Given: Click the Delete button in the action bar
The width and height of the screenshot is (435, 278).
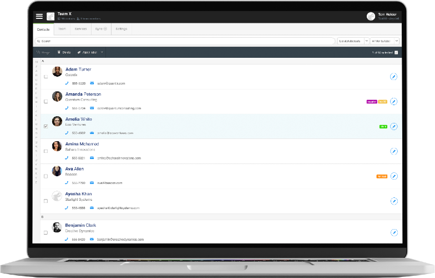Looking at the screenshot, I should (x=64, y=52).
